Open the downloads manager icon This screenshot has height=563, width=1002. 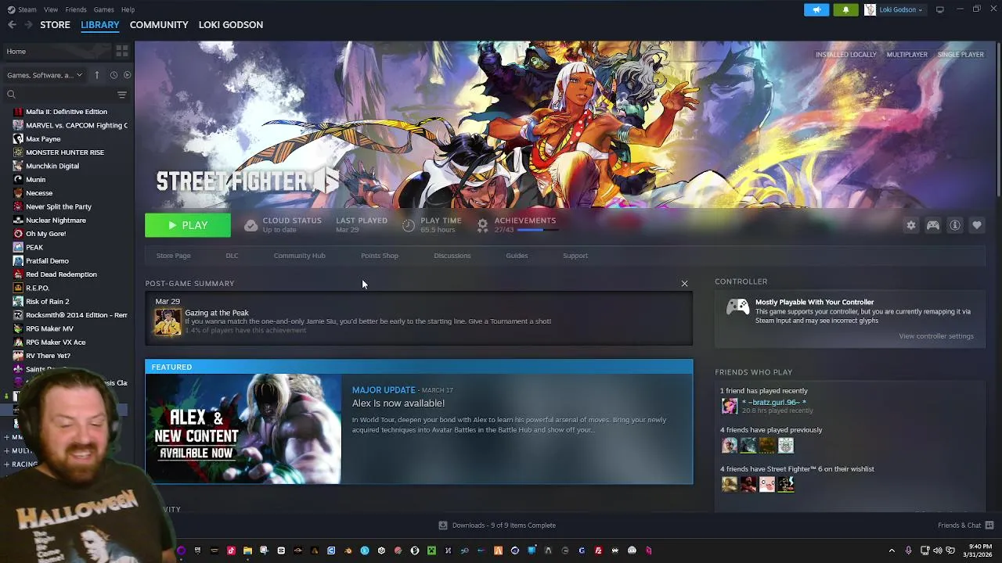443,525
